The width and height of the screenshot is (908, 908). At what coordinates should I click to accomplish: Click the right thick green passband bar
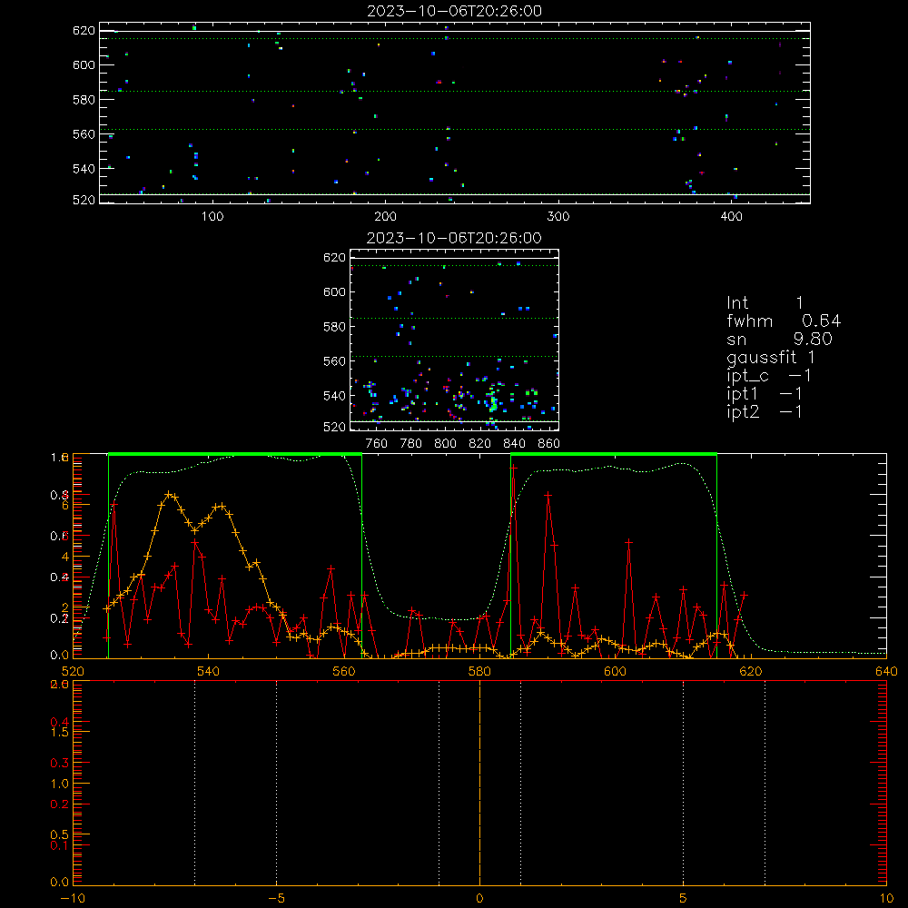pos(614,455)
